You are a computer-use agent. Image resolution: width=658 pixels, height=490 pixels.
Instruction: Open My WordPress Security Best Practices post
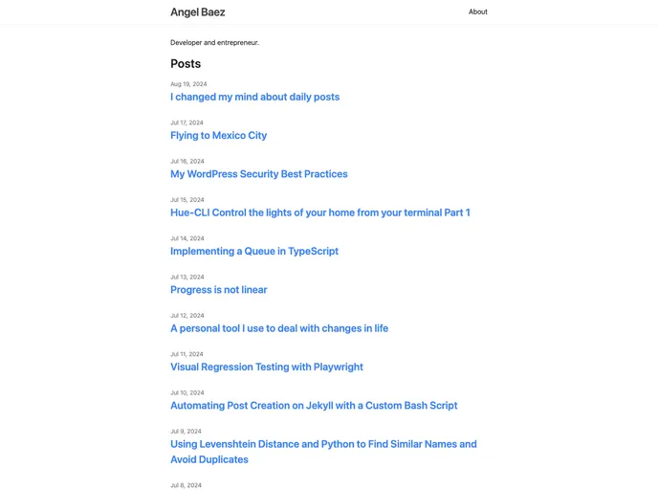click(x=258, y=174)
